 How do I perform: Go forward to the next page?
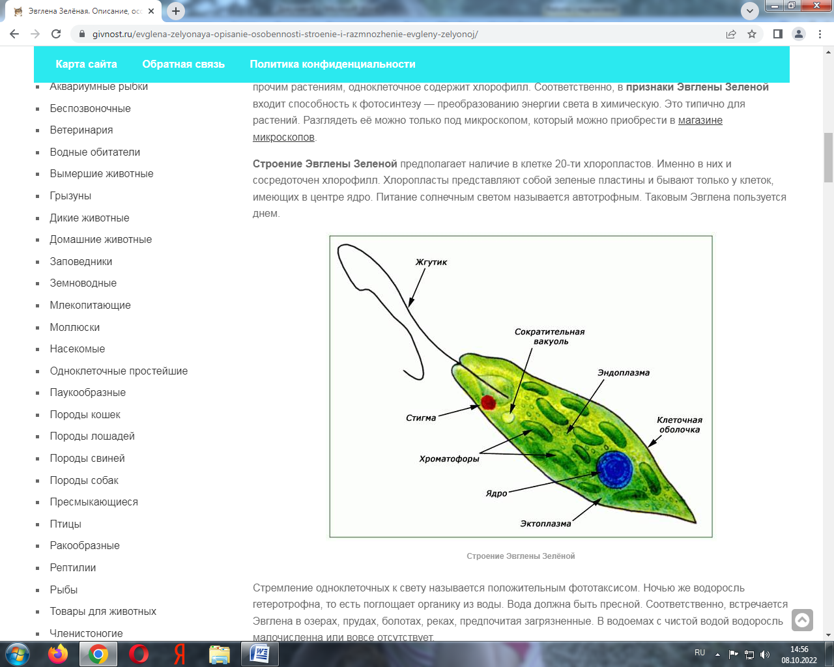click(x=35, y=34)
